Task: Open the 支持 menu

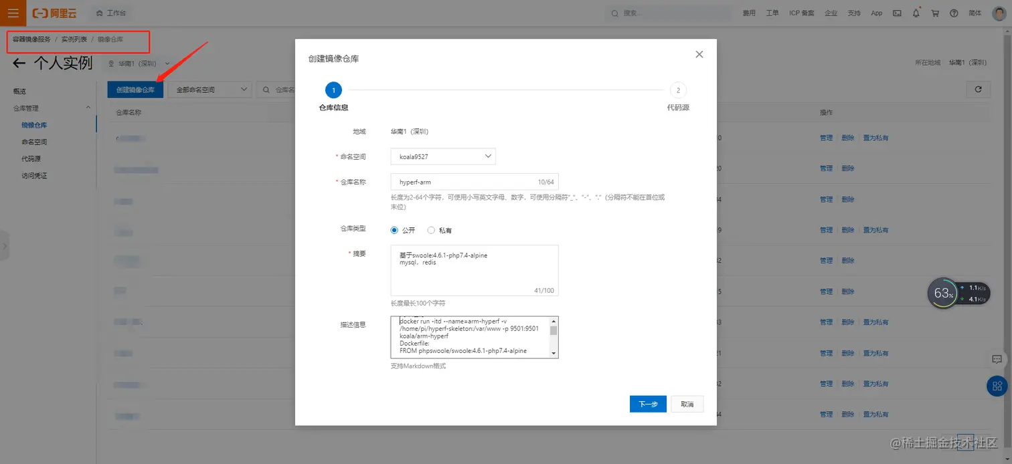Action: click(x=854, y=13)
